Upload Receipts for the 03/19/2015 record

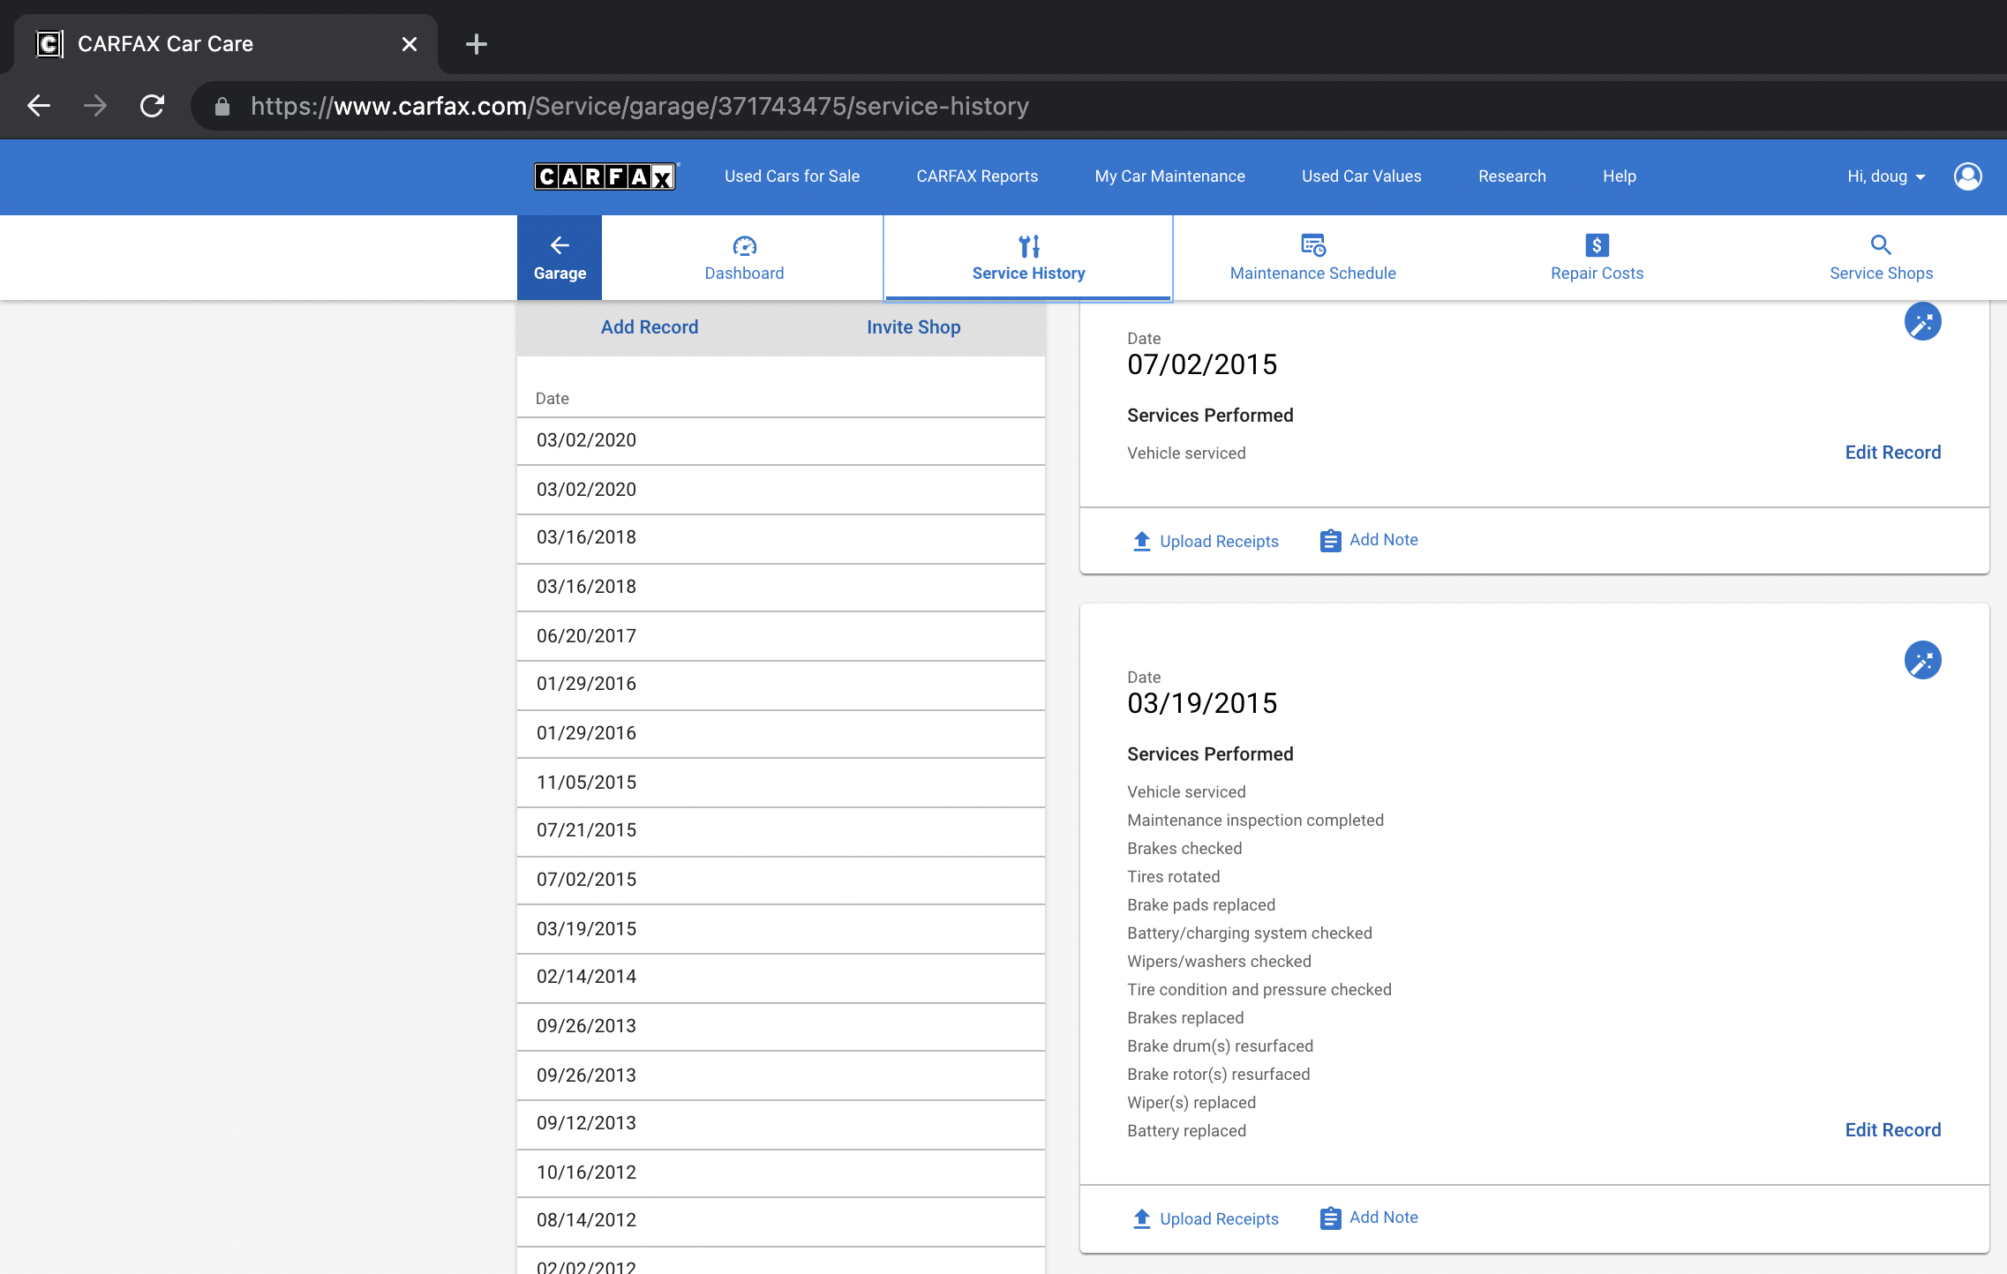tap(1206, 1218)
